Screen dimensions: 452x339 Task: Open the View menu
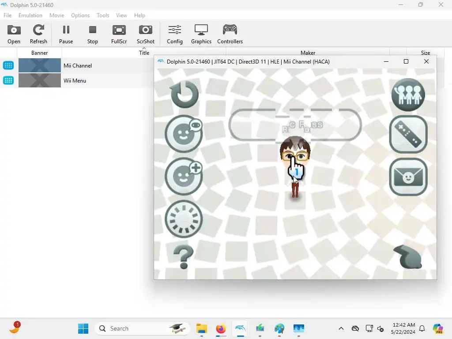pos(122,15)
